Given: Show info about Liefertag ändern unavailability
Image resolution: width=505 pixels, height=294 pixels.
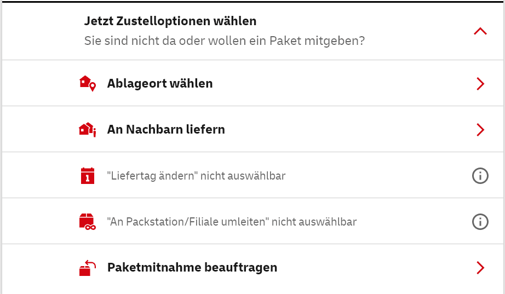Looking at the screenshot, I should coord(480,176).
